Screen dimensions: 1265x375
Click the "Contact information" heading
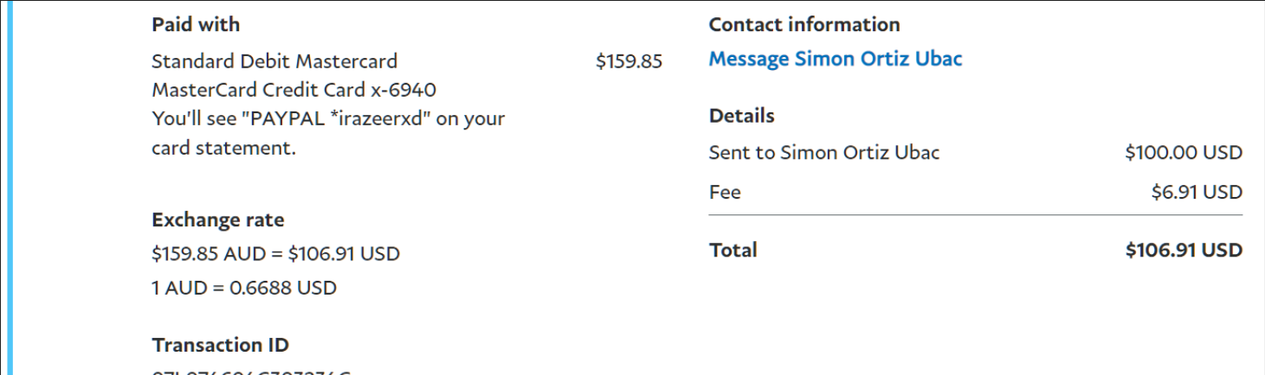click(804, 24)
